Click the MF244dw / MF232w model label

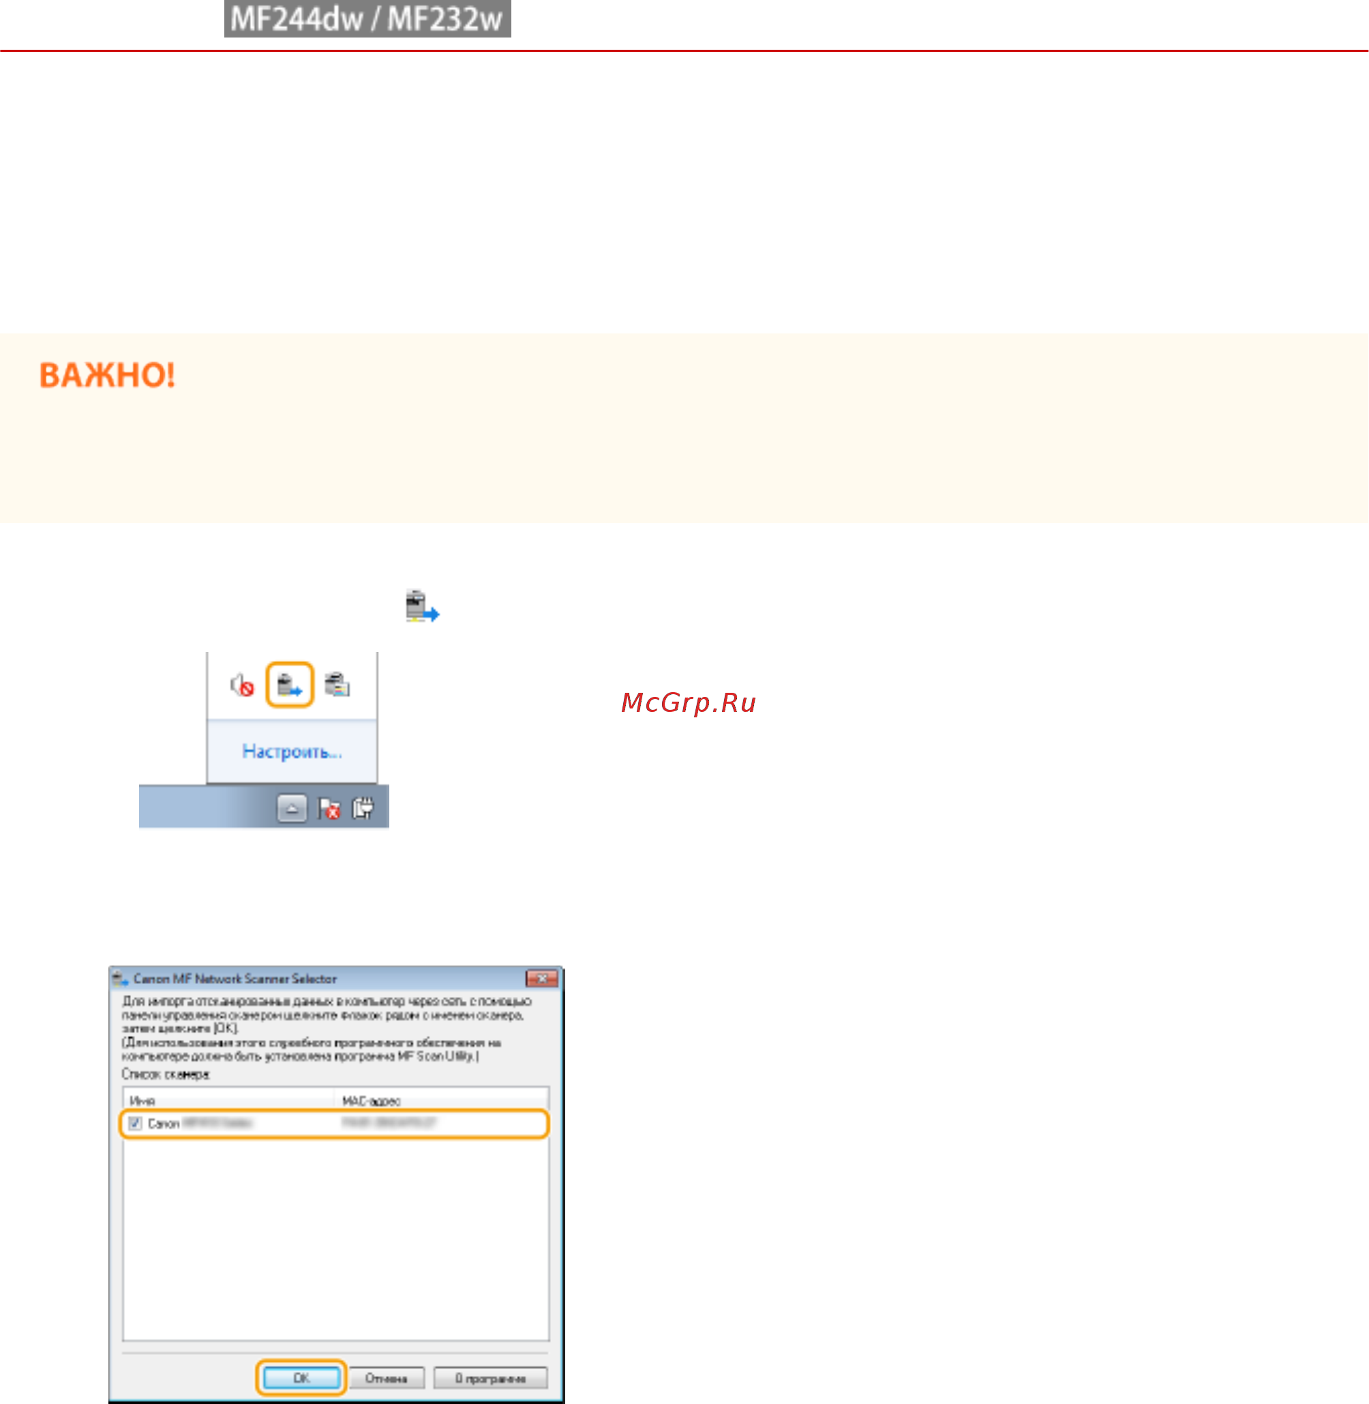point(367,18)
